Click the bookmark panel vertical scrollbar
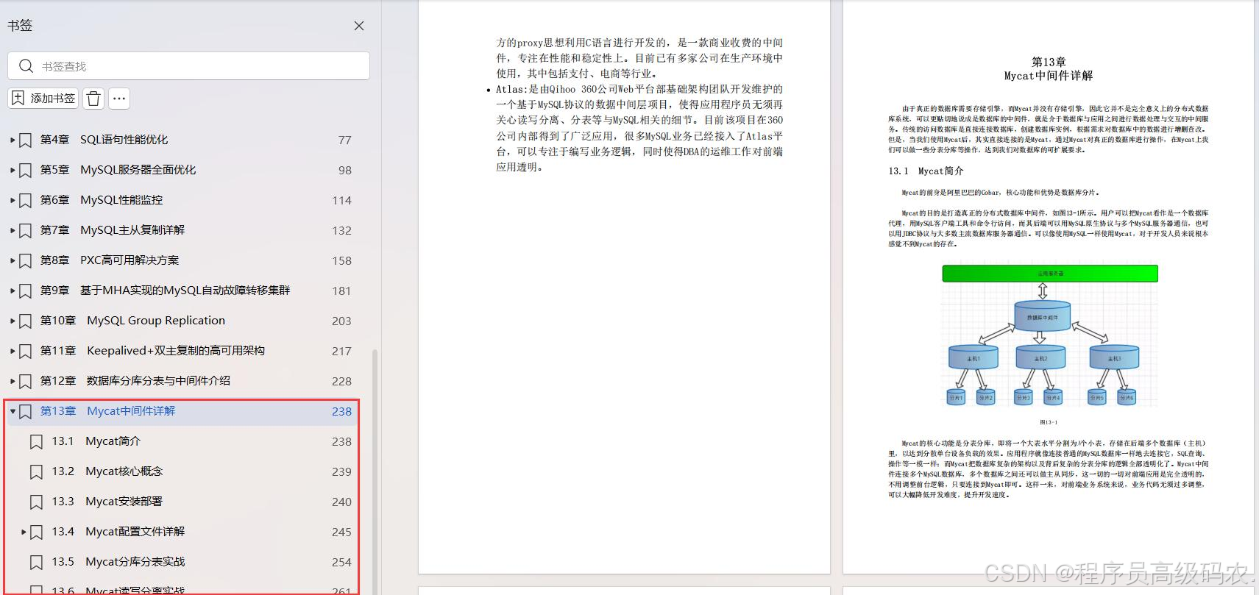 point(375,471)
